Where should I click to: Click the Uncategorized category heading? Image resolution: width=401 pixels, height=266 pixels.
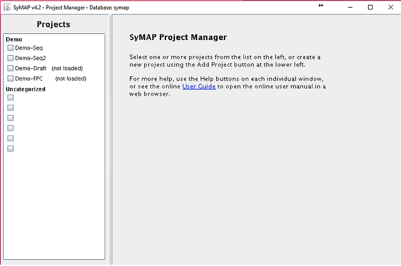point(26,89)
